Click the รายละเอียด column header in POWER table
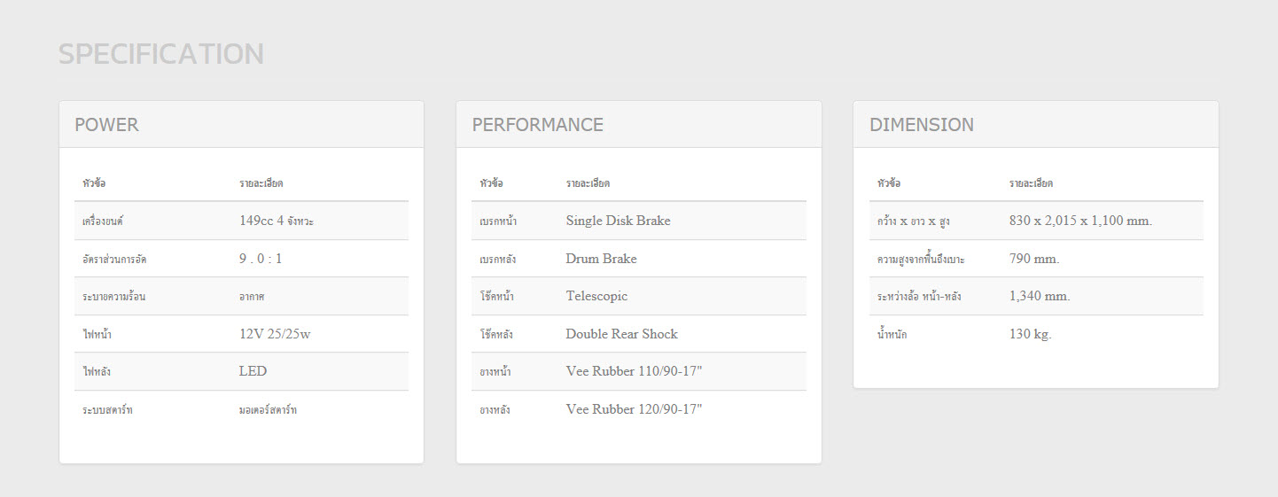 [261, 183]
